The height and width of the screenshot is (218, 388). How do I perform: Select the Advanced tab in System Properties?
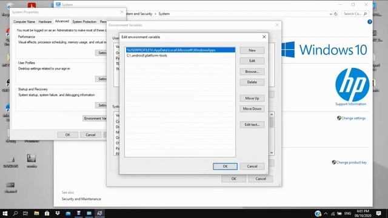pyautogui.click(x=62, y=21)
